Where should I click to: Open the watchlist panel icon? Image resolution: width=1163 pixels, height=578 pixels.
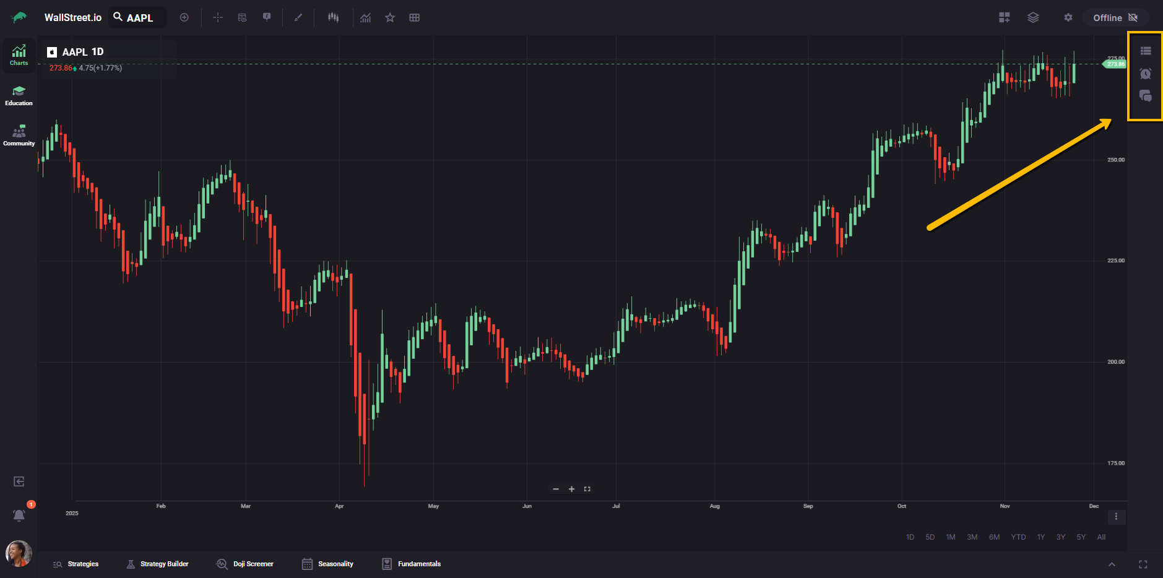(x=1146, y=51)
